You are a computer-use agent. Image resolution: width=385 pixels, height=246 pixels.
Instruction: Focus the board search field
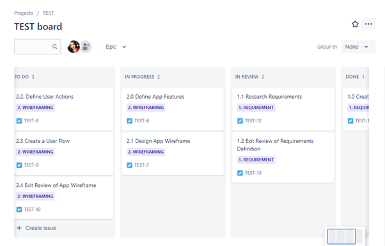[x=37, y=47]
